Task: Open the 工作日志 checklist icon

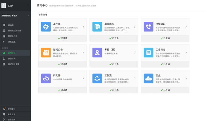Action: [x=149, y=53]
